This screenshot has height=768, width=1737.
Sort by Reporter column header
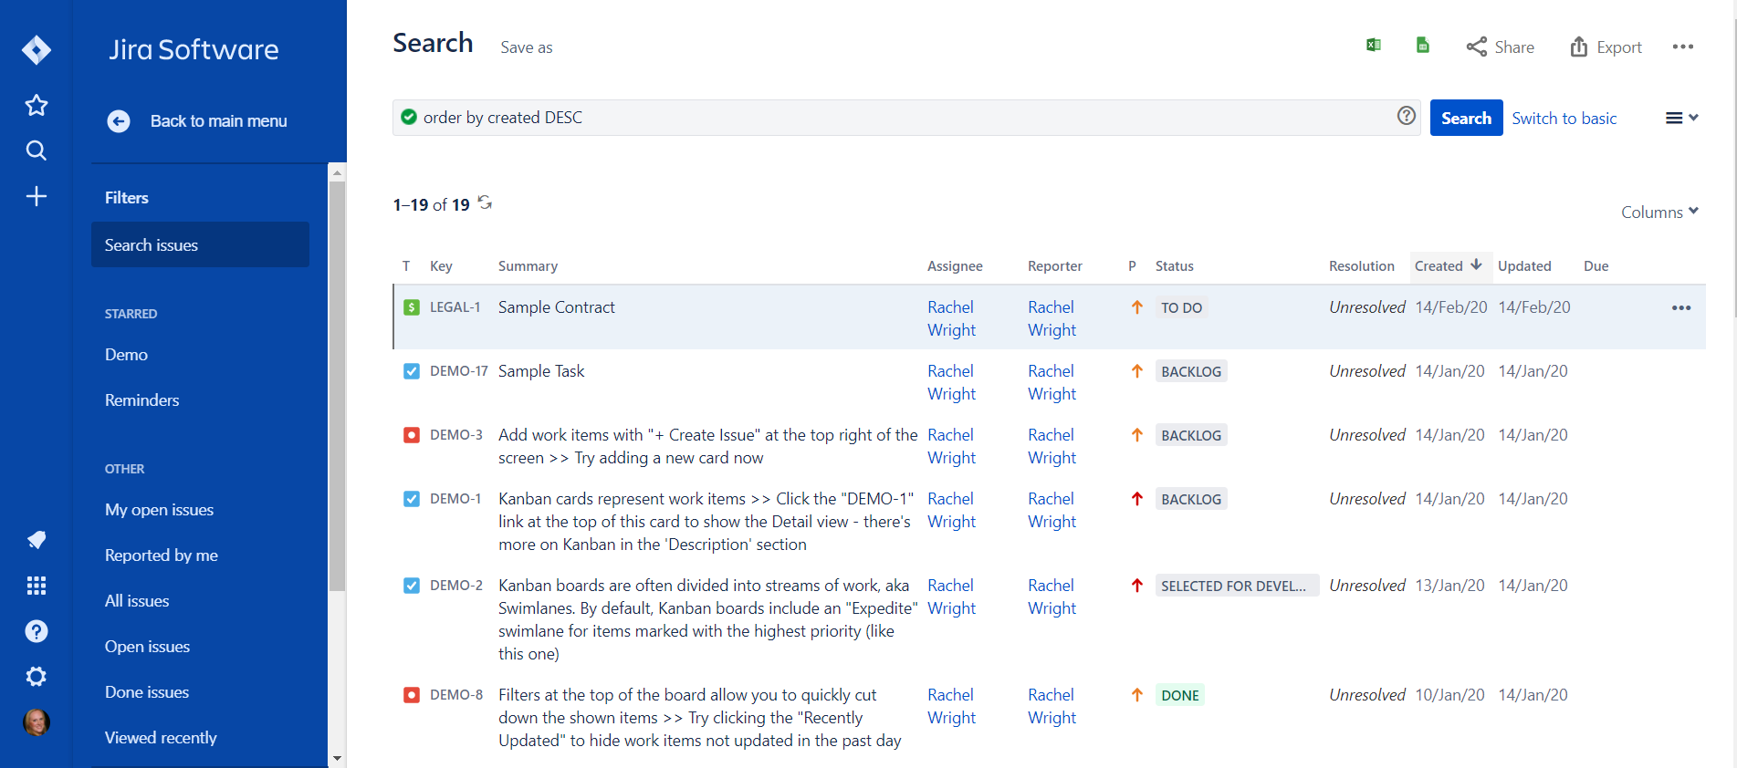pyautogui.click(x=1055, y=266)
